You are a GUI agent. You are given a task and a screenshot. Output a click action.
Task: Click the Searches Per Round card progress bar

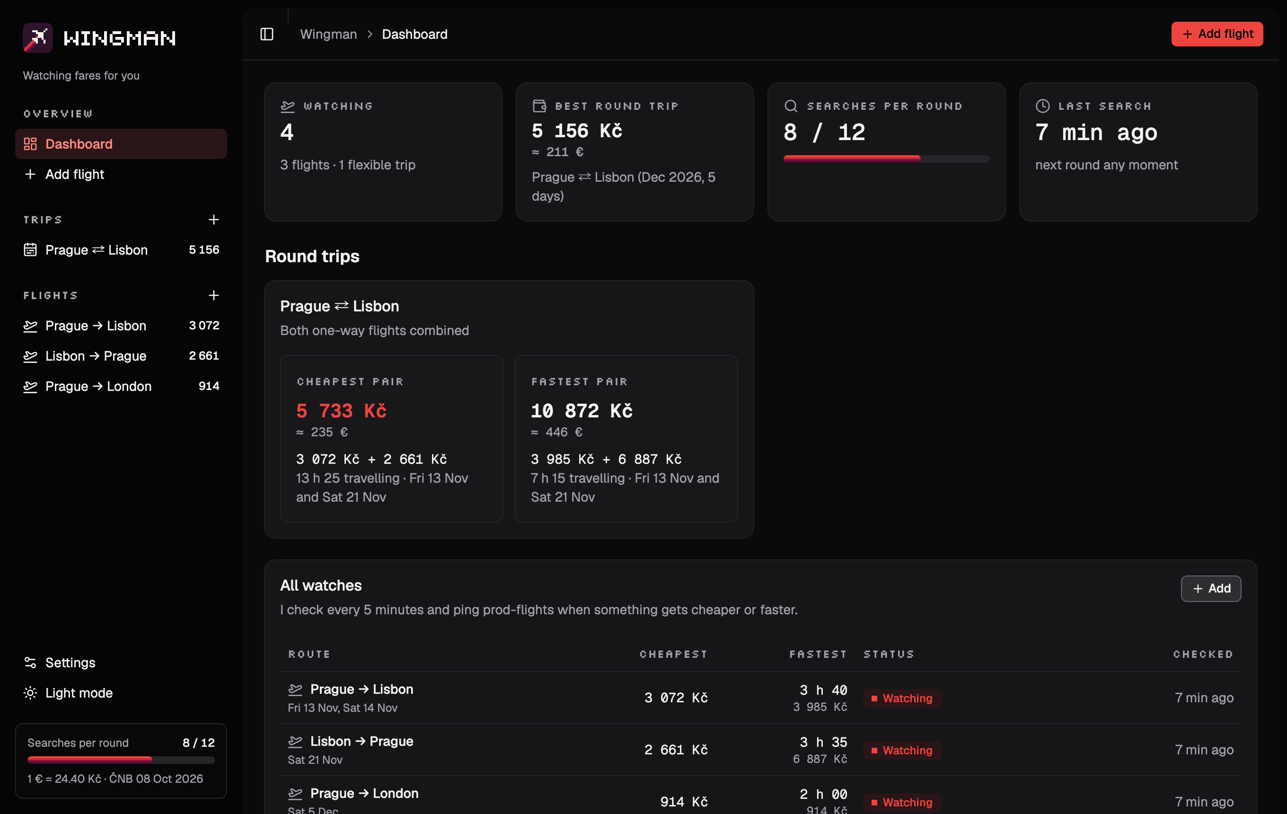click(886, 159)
